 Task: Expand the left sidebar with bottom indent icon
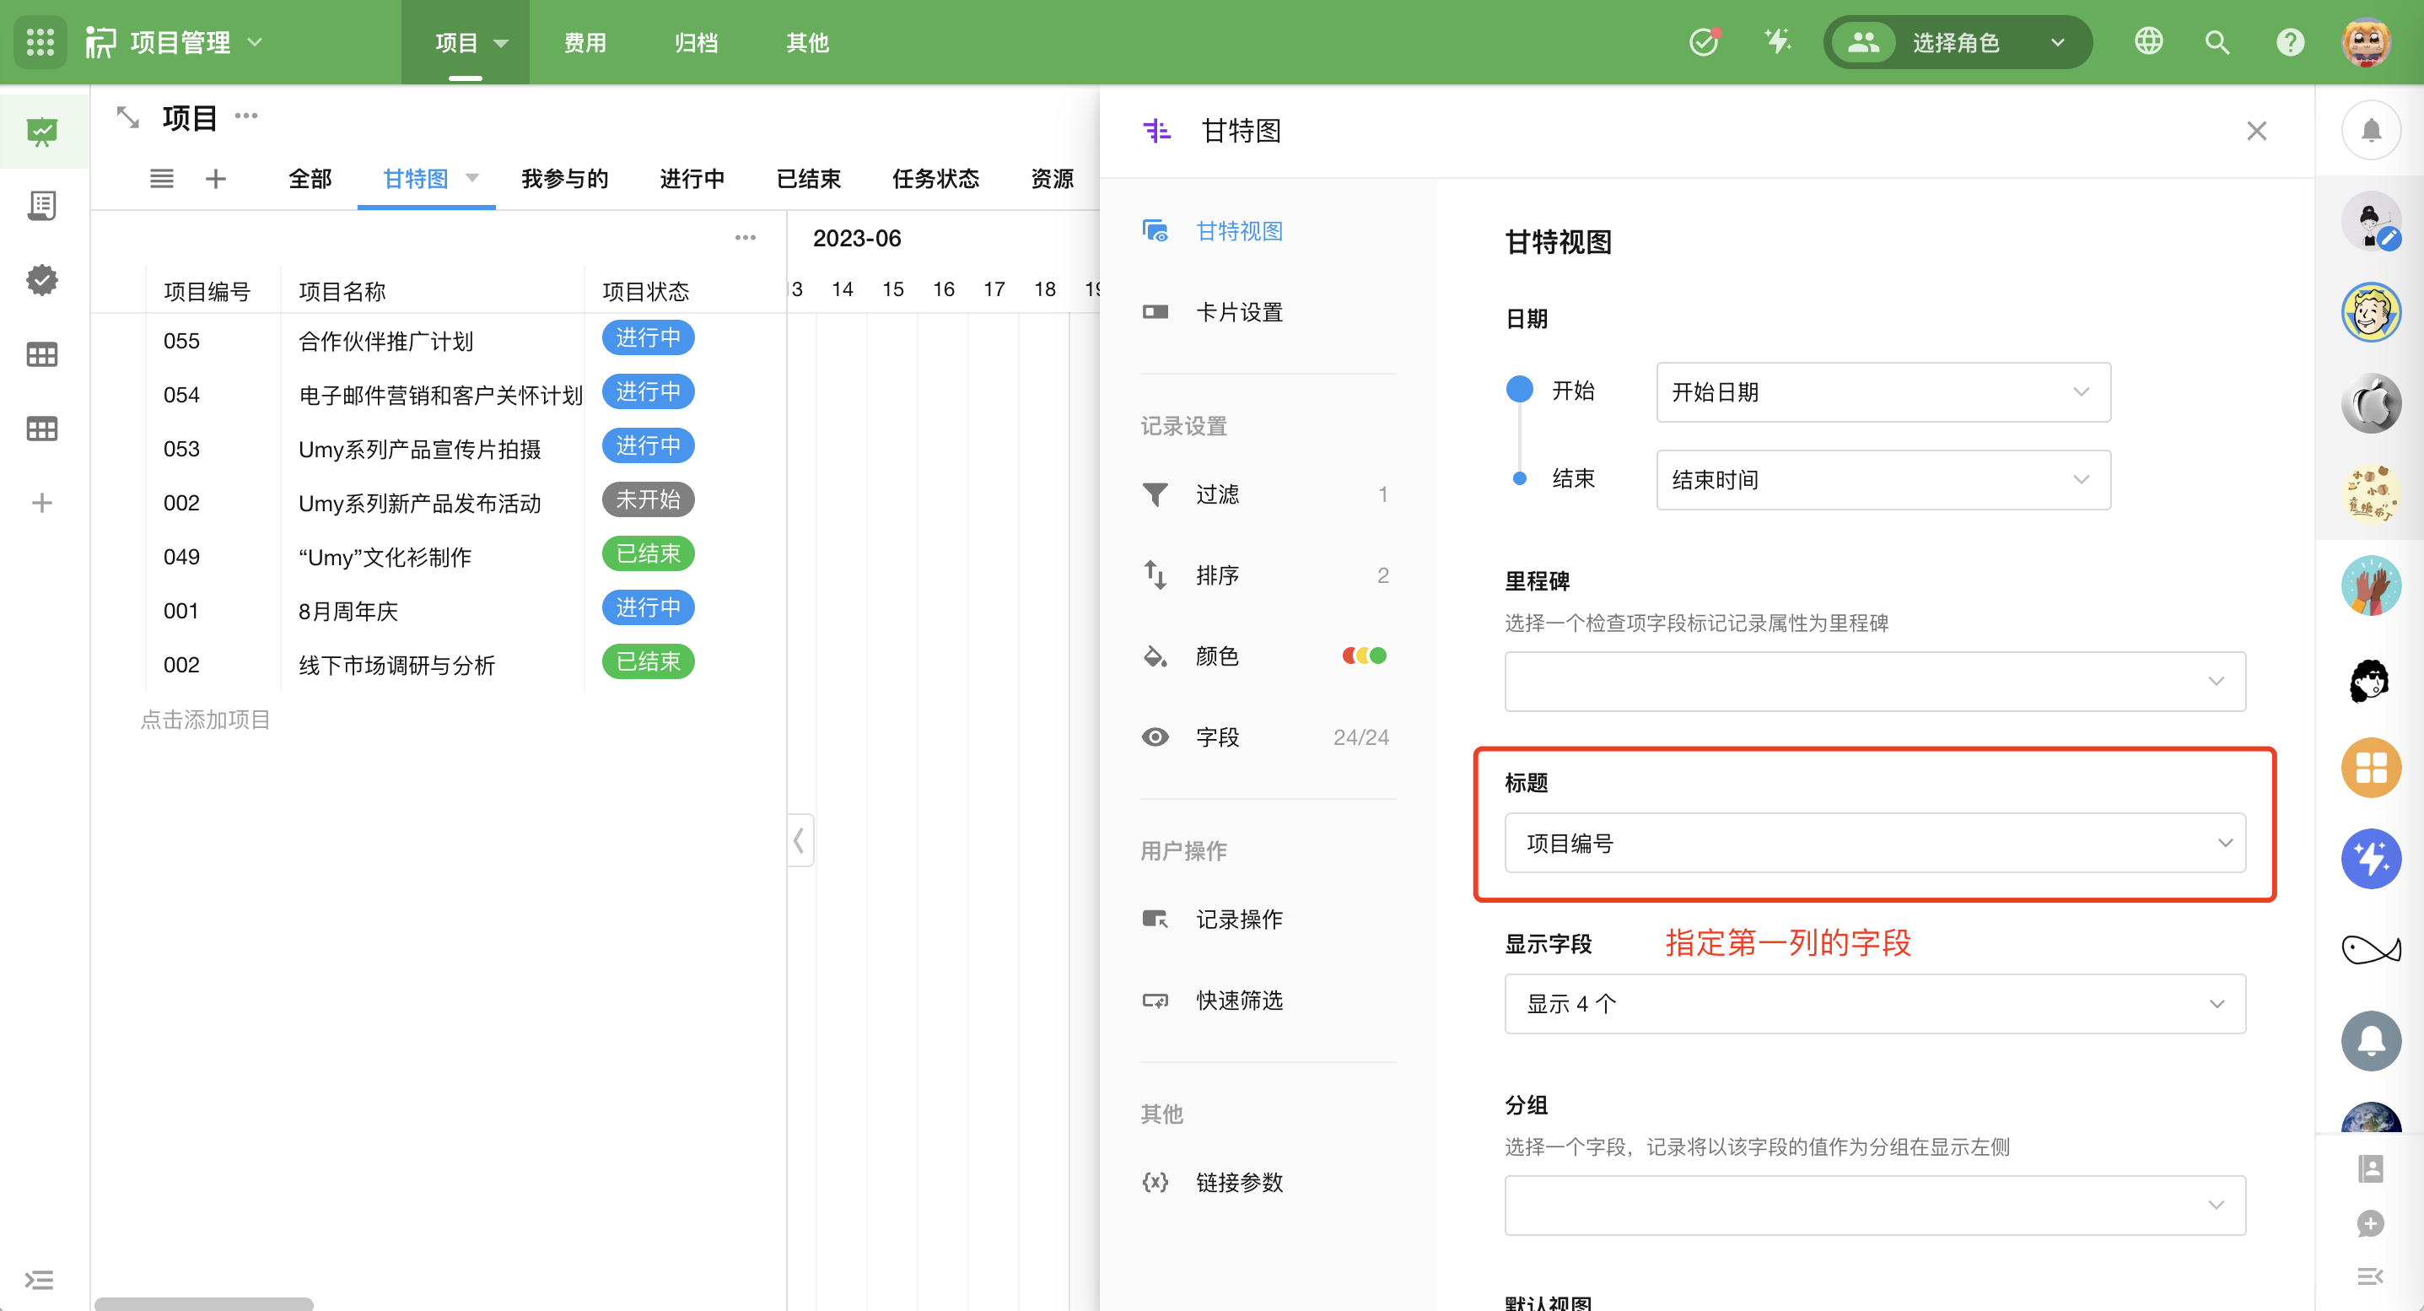40,1279
